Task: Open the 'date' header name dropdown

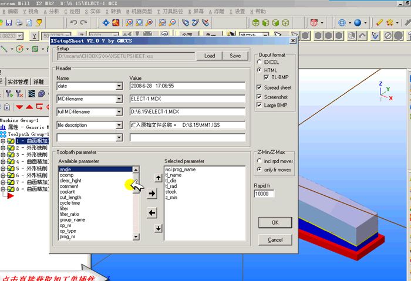Action: [119, 86]
